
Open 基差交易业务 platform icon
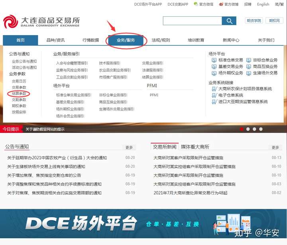(x=214, y=67)
